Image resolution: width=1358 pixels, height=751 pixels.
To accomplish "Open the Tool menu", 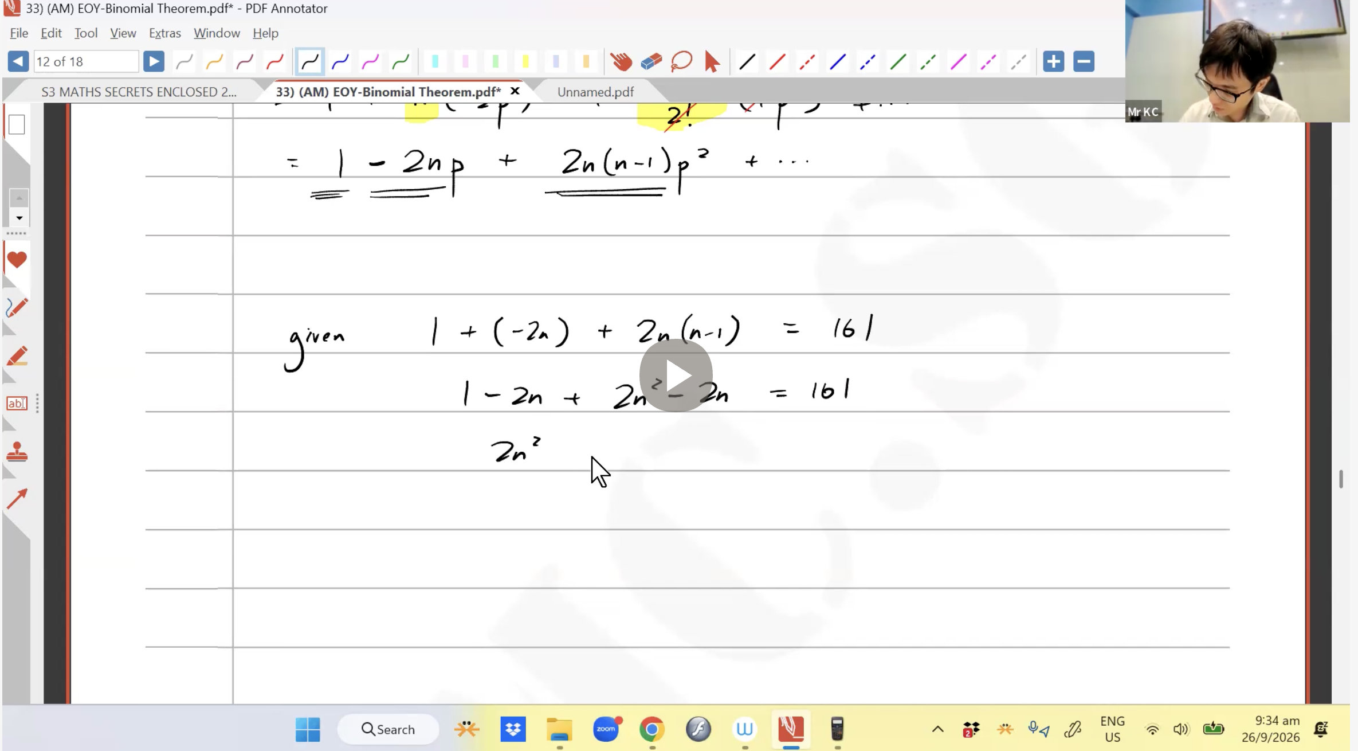I will tap(86, 33).
